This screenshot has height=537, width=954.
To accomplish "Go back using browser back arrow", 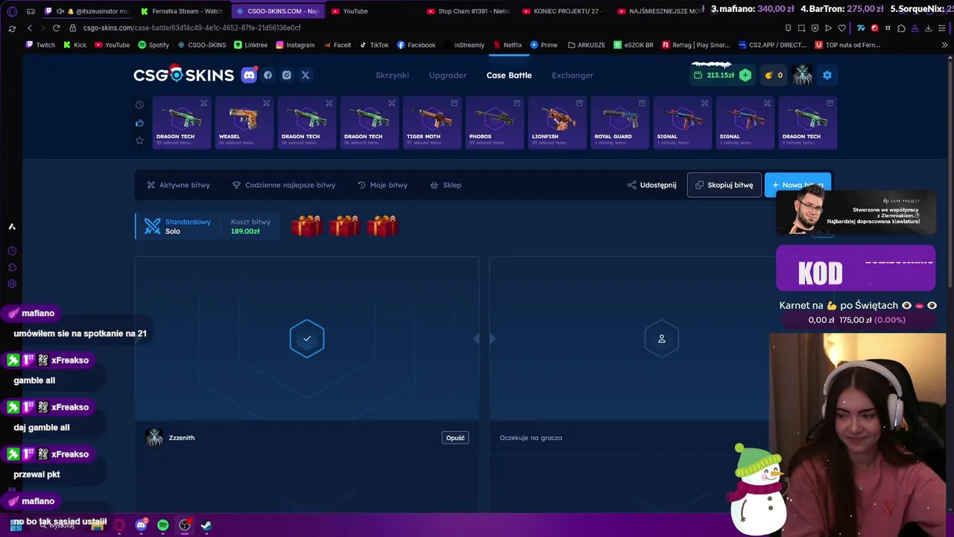I will pyautogui.click(x=30, y=28).
